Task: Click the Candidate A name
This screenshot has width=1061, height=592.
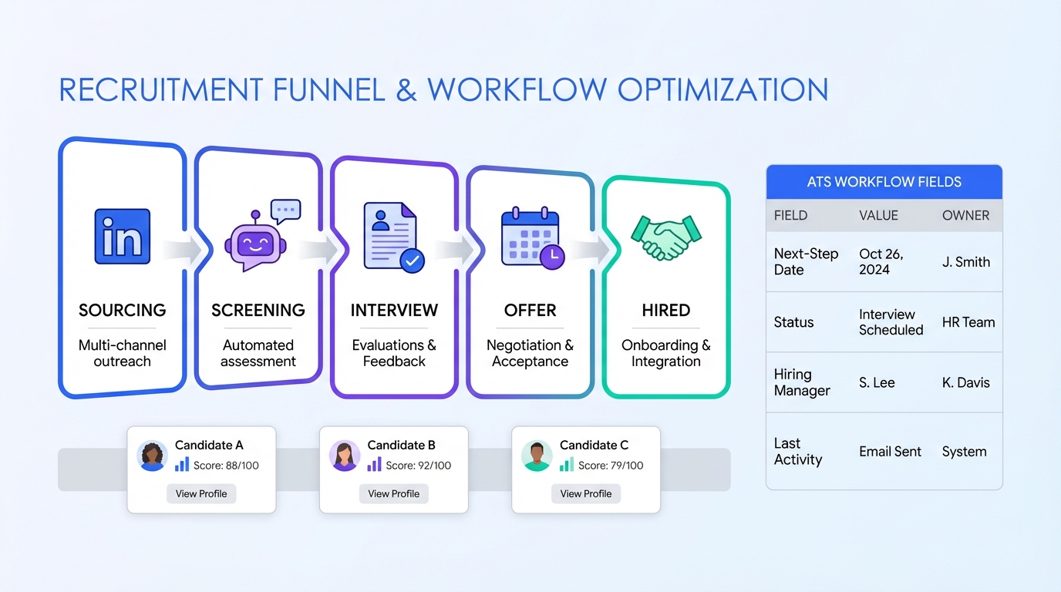Action: click(209, 445)
